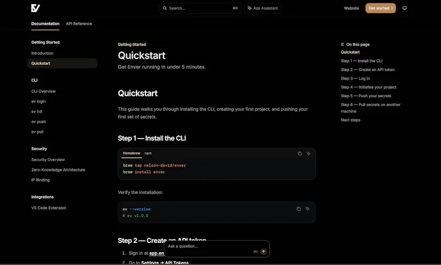Open the Search field

[200, 8]
